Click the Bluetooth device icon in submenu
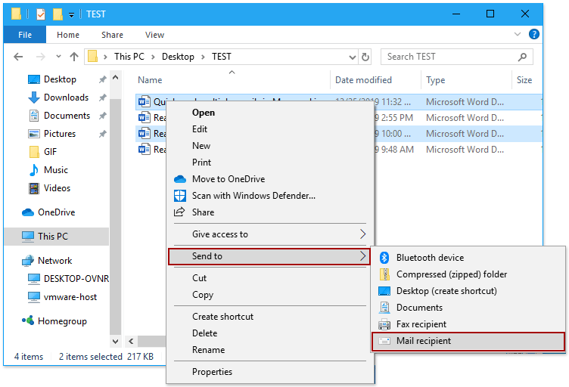Screen dimensions: 569x387 (x=384, y=258)
